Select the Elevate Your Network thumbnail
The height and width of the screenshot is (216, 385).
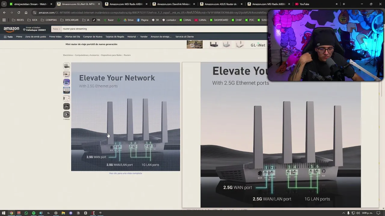pos(66,90)
